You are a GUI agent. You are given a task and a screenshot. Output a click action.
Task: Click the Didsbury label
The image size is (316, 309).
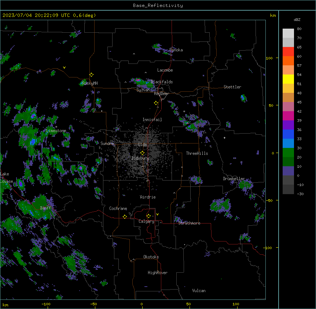coord(140,158)
